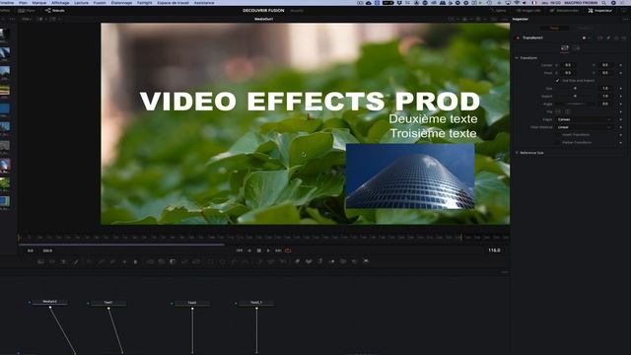Toggle the red Loop playback button
The image size is (631, 355).
point(288,250)
